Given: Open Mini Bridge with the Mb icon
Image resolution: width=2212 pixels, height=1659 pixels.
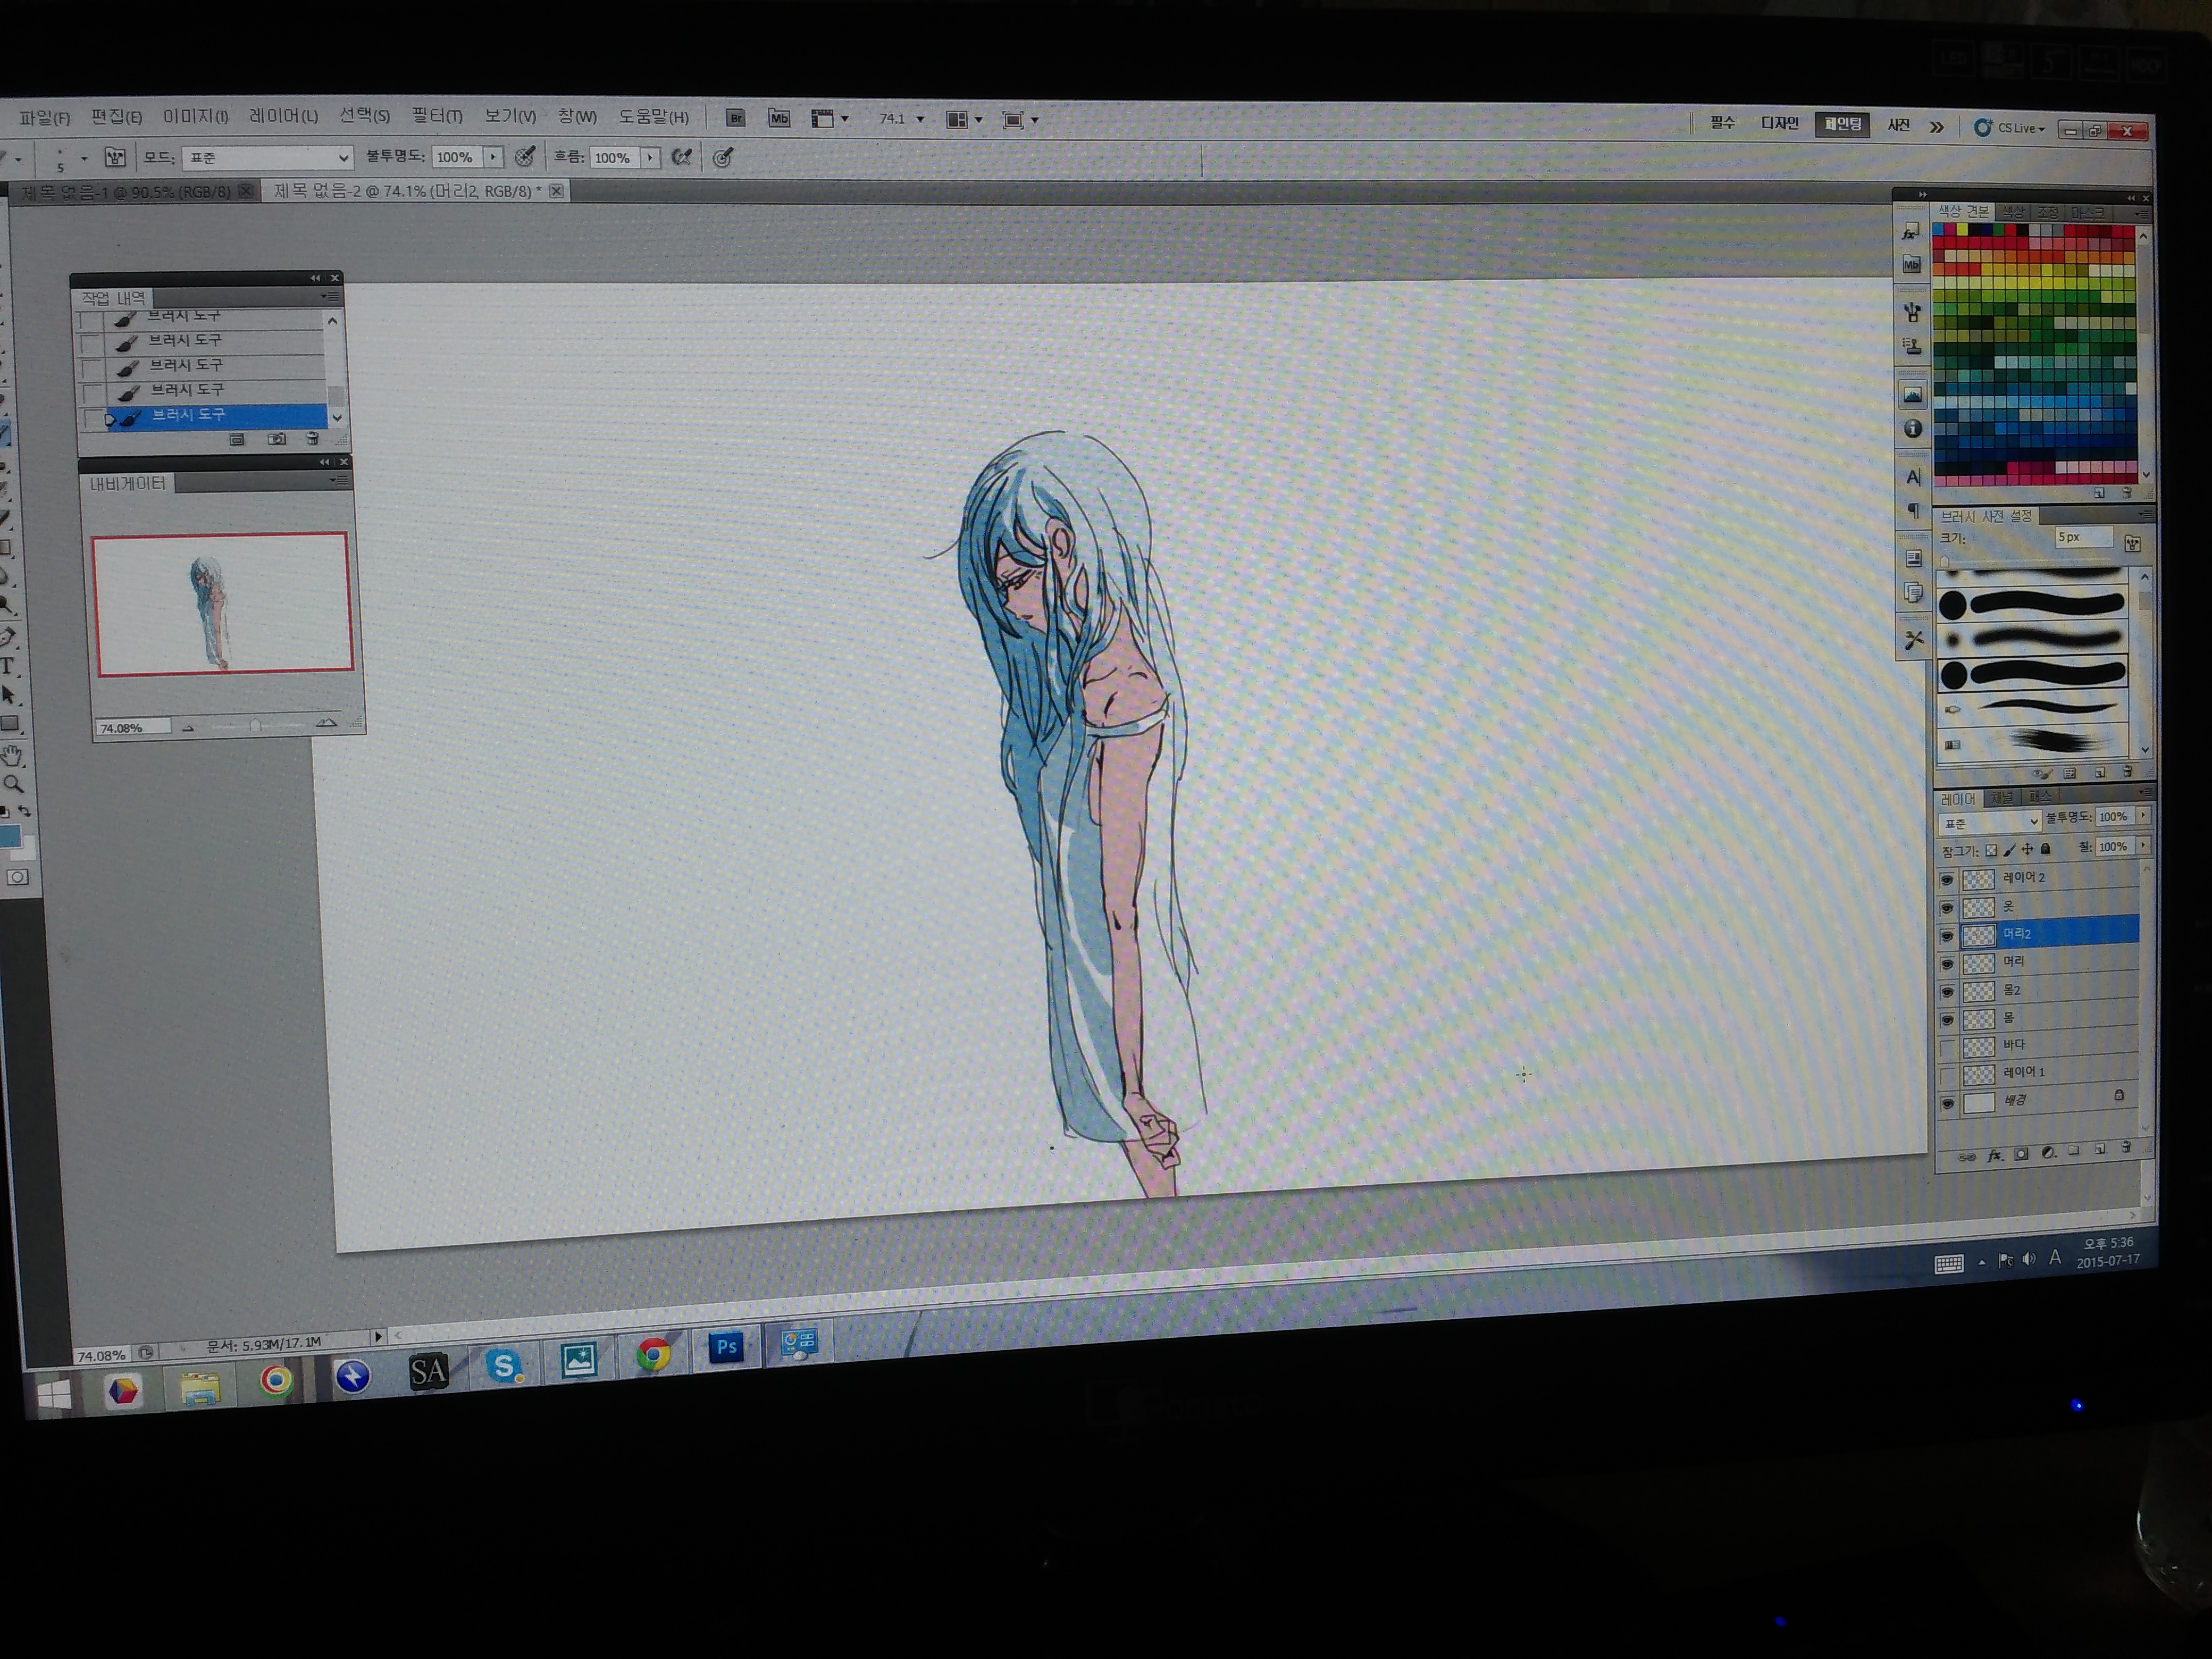Looking at the screenshot, I should 779,119.
